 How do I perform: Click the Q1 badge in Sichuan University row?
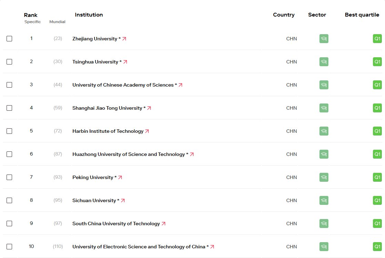pos(377,200)
